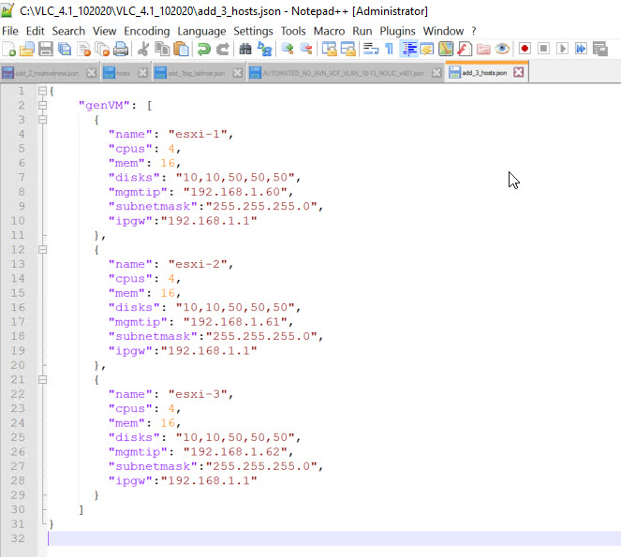Place the cursor on empty line 32

(x=281, y=538)
